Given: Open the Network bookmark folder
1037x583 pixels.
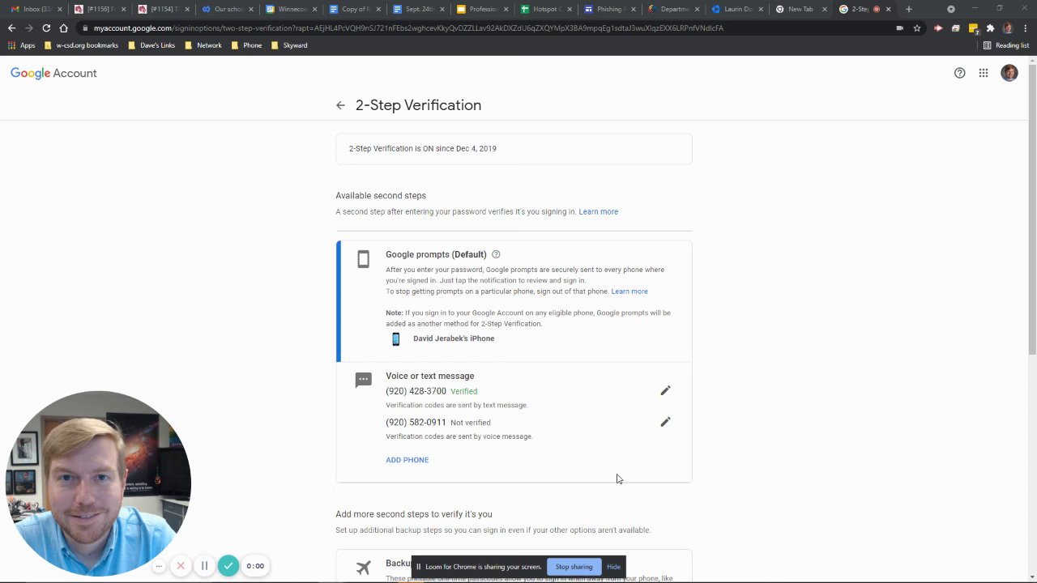Looking at the screenshot, I should coord(203,45).
